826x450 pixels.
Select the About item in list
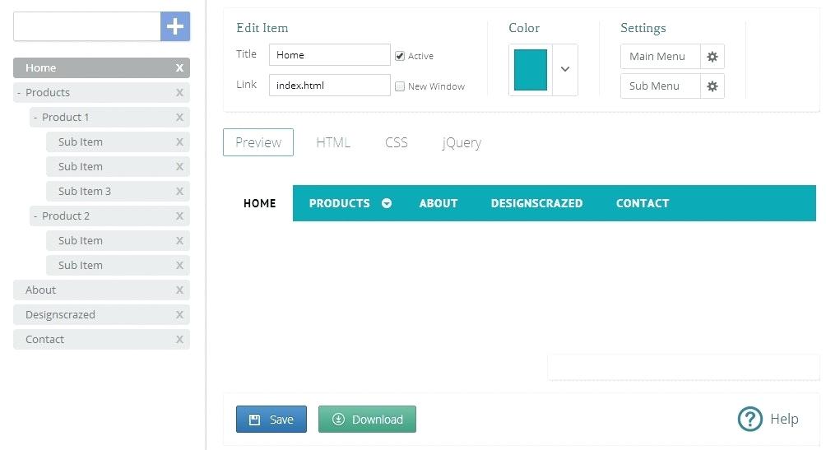point(102,290)
